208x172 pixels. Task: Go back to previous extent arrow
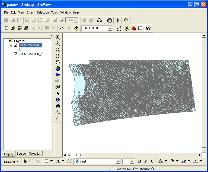coord(57,75)
